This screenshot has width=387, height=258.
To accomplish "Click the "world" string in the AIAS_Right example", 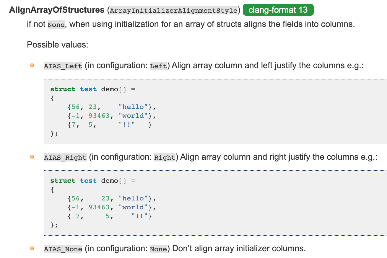I will point(133,207).
